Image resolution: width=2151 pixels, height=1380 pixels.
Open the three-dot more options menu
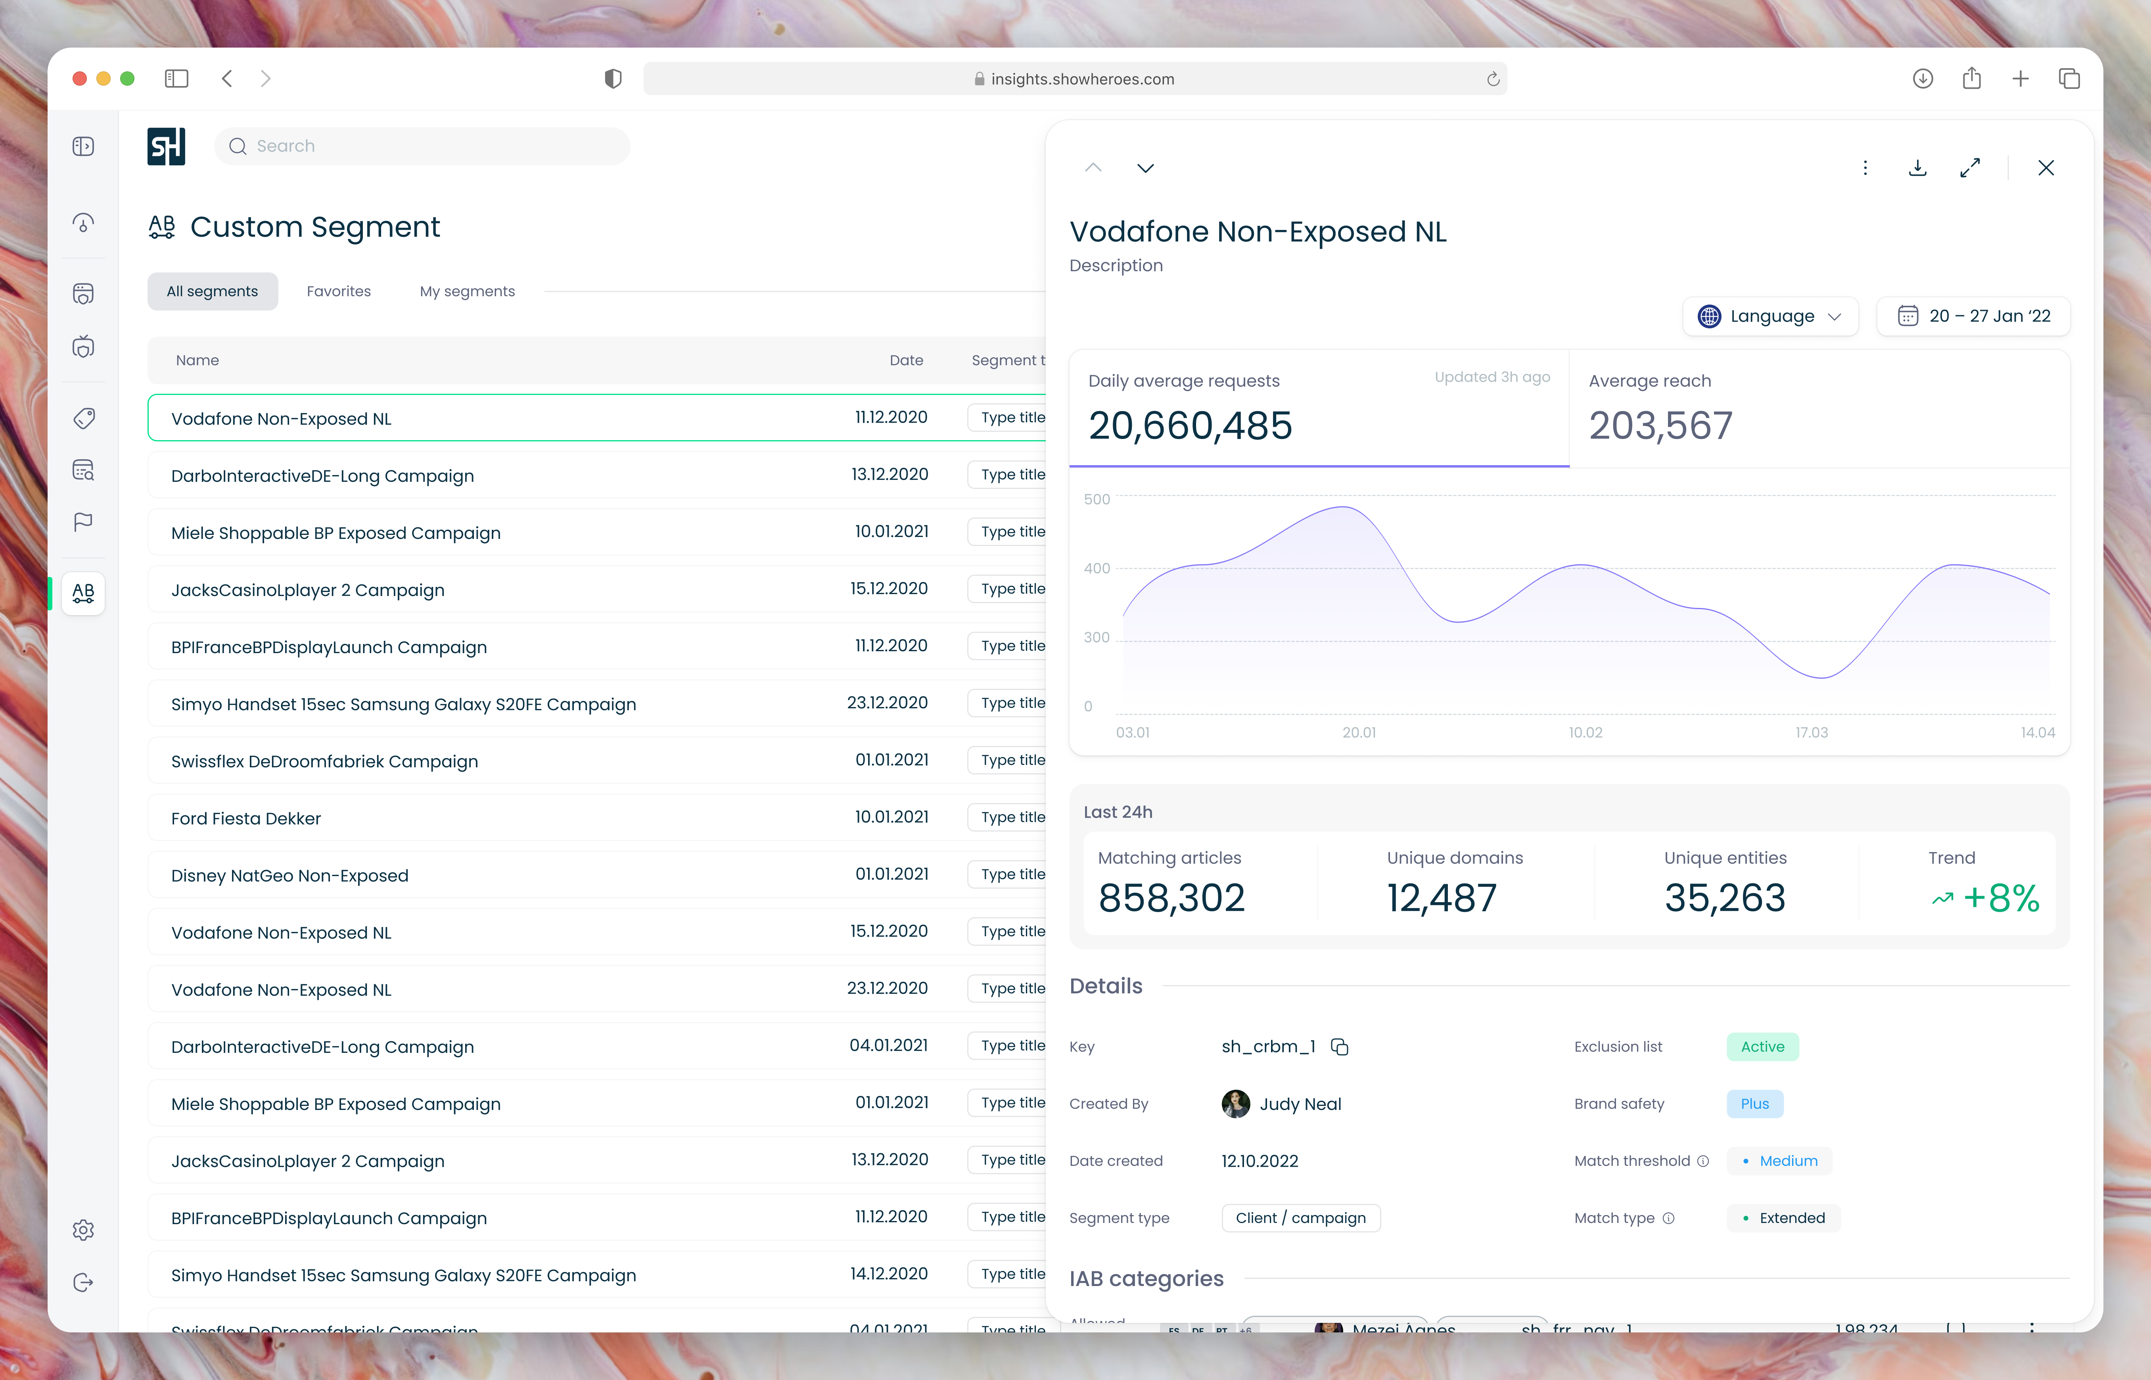point(1865,168)
